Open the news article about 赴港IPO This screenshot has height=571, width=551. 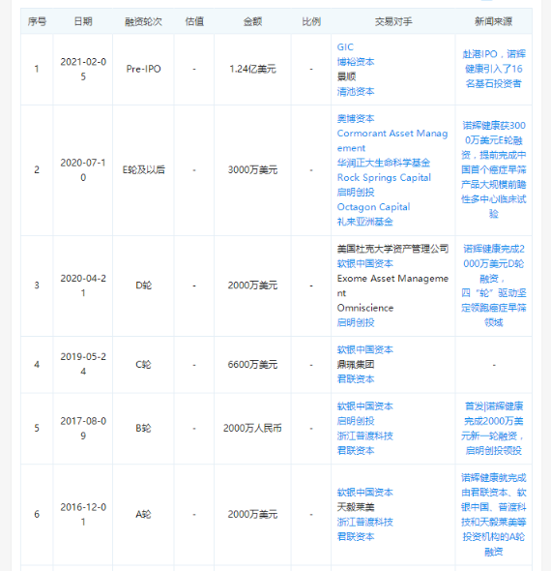(494, 69)
